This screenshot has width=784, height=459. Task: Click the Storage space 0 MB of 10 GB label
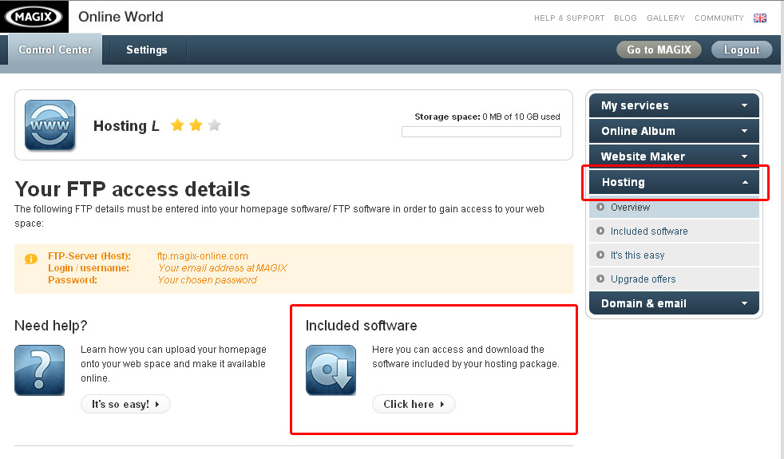click(487, 117)
